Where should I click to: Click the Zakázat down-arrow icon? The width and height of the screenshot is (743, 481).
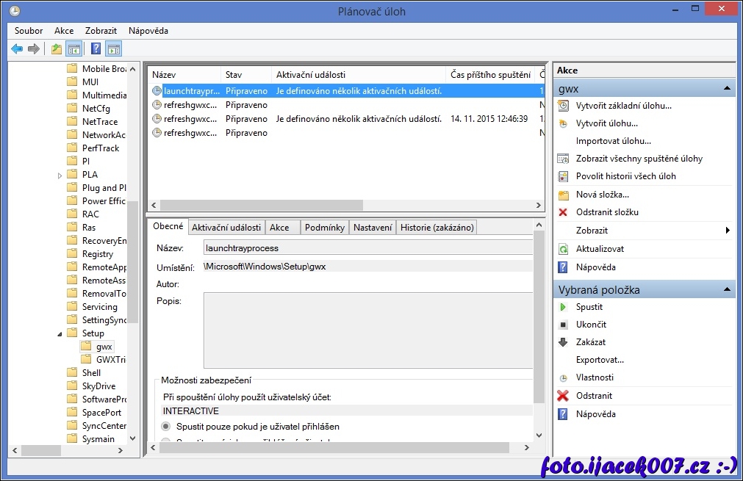[x=563, y=342]
